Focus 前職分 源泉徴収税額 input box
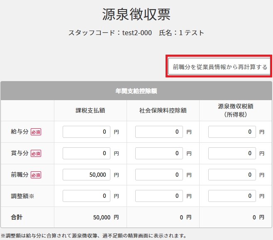 [232, 175]
